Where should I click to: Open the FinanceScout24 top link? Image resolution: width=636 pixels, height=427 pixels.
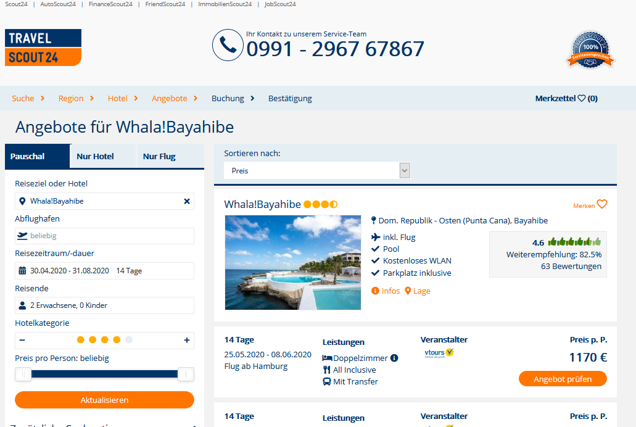tap(110, 4)
